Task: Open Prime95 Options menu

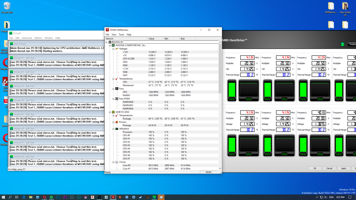Action: [x=38, y=38]
